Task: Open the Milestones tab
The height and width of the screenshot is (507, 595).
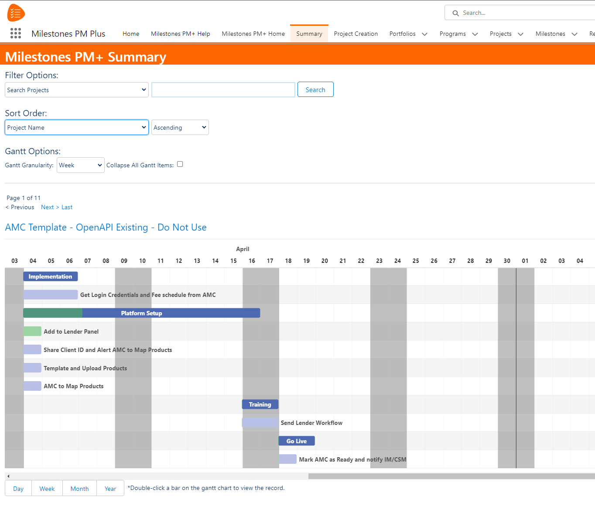Action: point(551,34)
